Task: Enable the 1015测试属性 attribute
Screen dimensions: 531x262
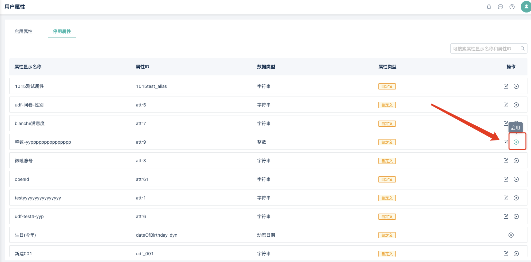Action: coord(516,86)
